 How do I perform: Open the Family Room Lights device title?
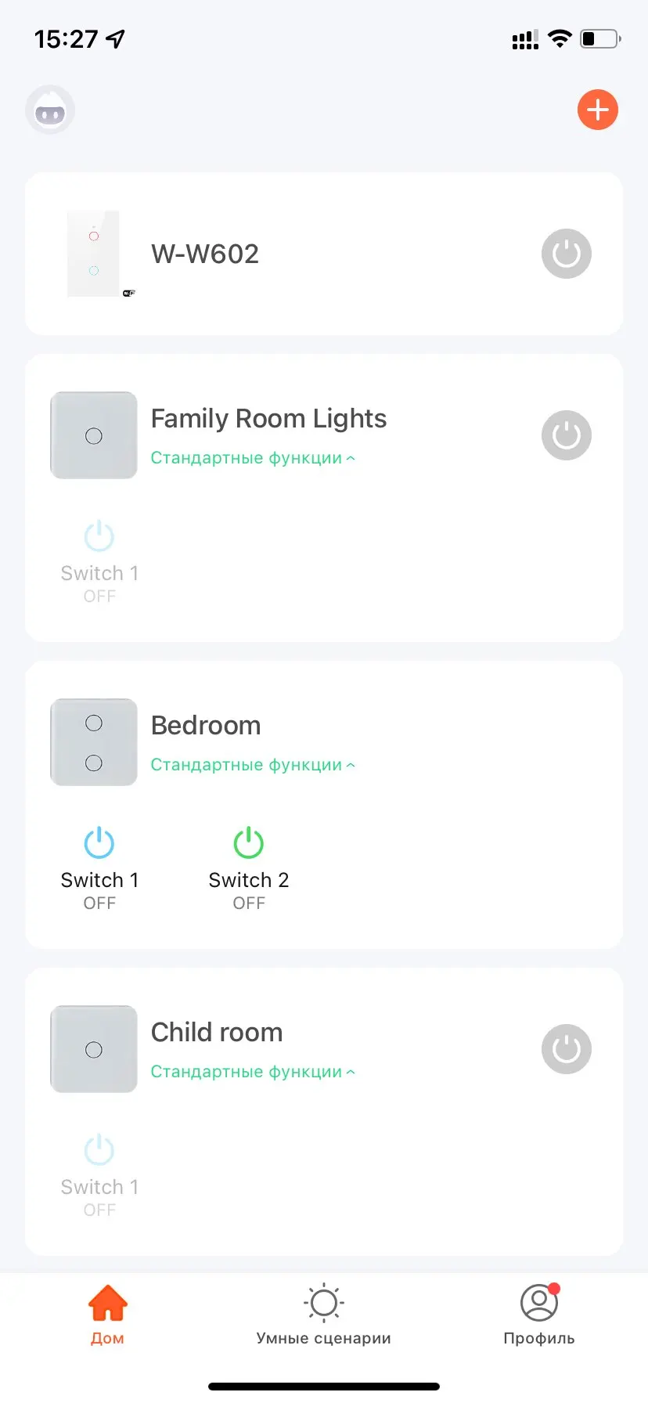pos(268,419)
